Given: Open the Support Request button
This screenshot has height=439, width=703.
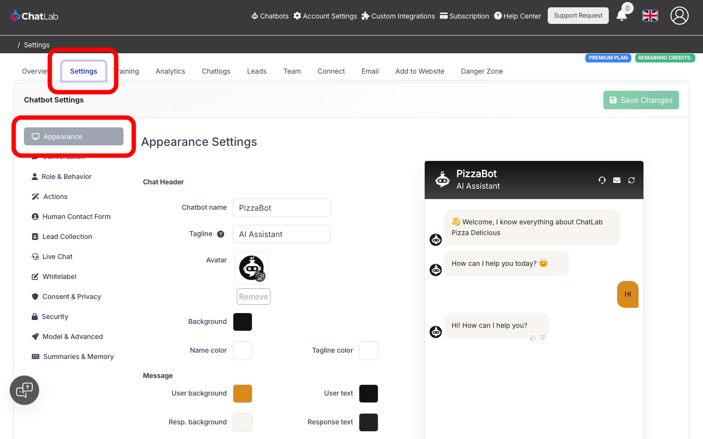Looking at the screenshot, I should coord(578,16).
